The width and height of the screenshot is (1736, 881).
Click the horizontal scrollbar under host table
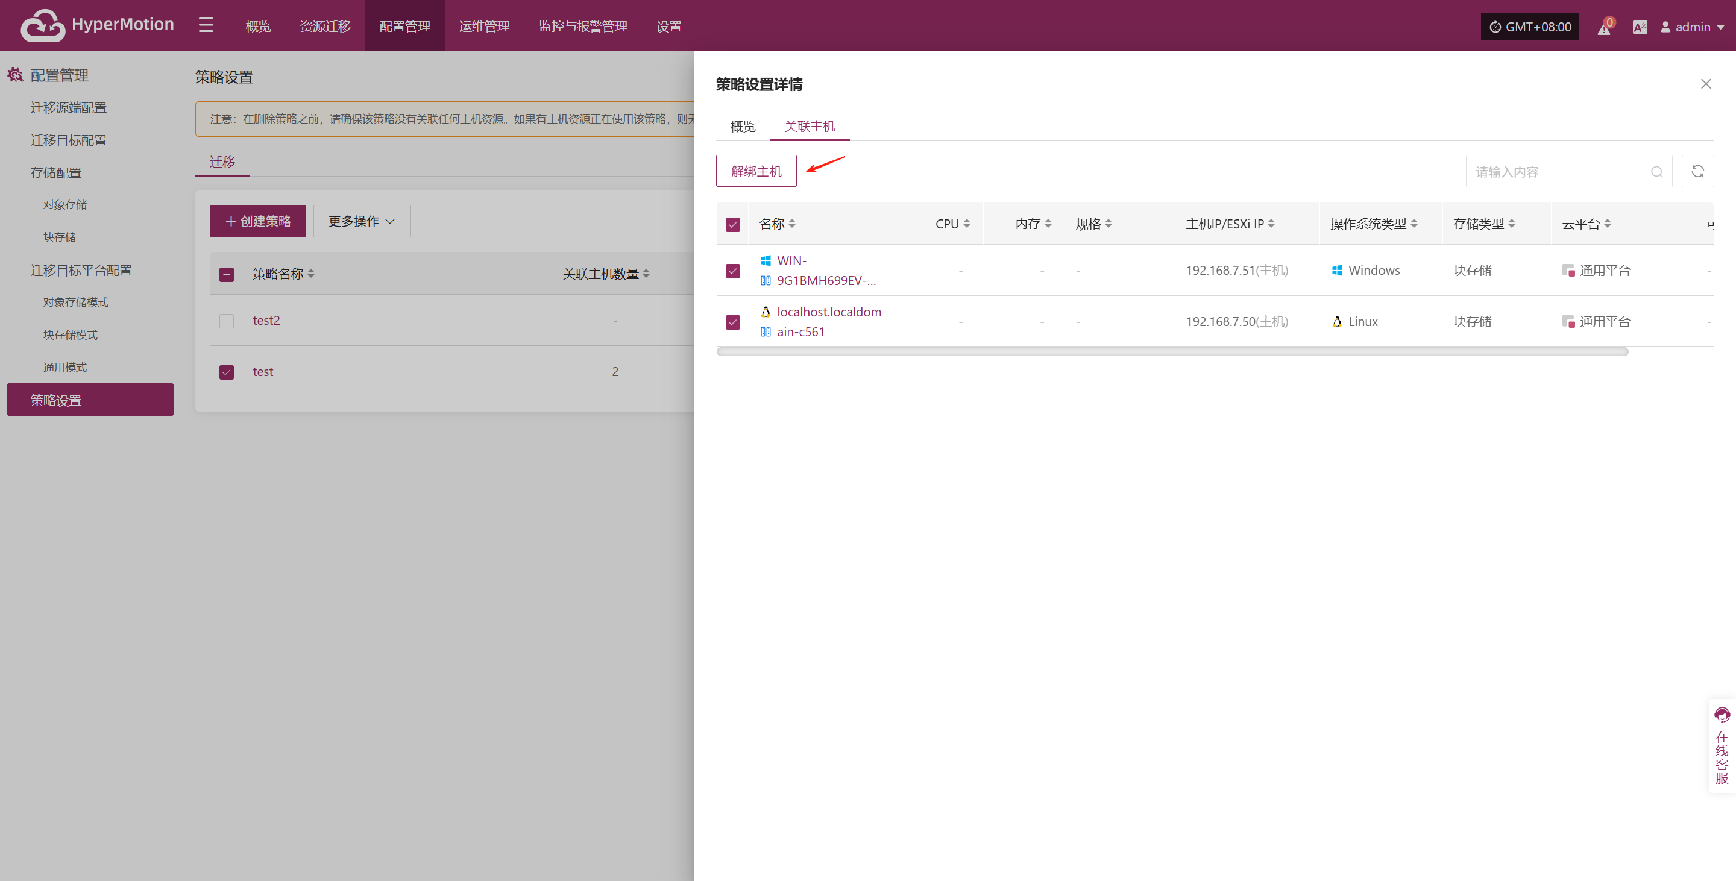click(x=1172, y=351)
